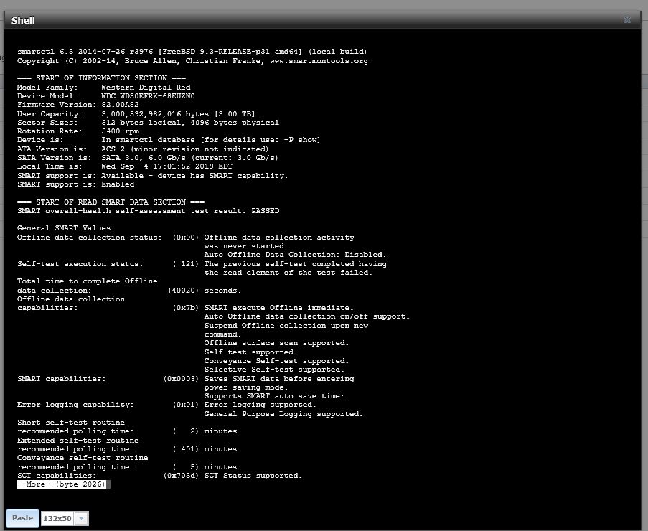This screenshot has width=648, height=531.
Task: Click the SCT capabilities line
Action: (x=159, y=476)
